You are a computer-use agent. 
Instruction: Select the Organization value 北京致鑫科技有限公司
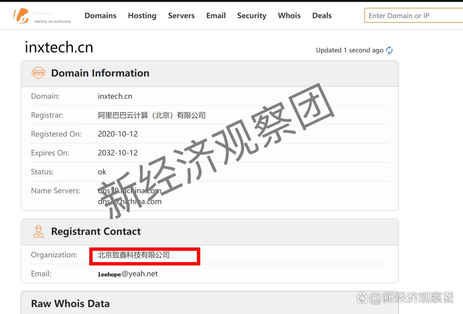click(133, 255)
